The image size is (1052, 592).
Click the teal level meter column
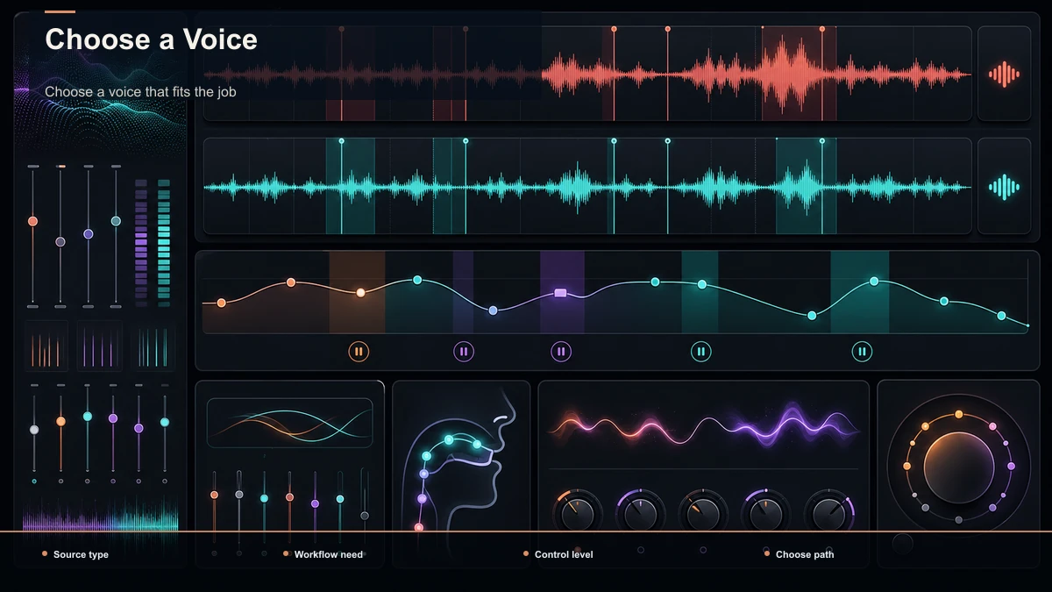point(163,242)
